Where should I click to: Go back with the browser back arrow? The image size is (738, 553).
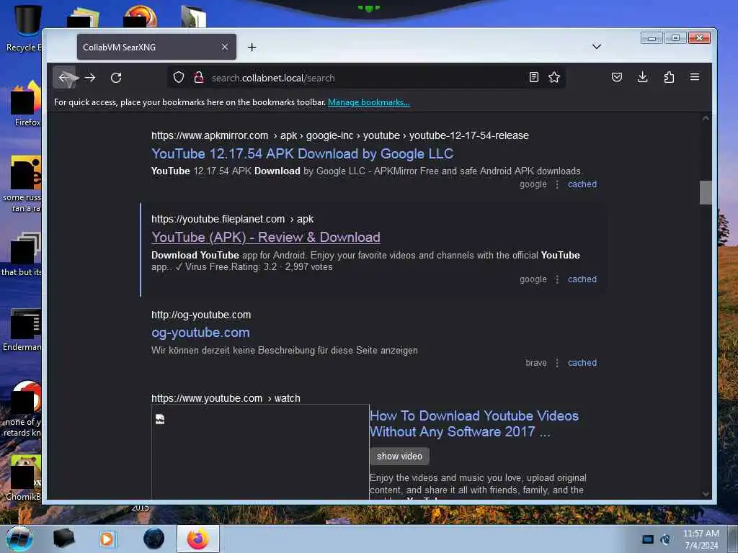(x=64, y=78)
